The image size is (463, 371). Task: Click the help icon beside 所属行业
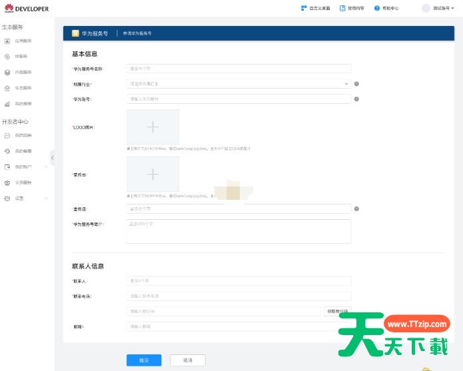pyautogui.click(x=356, y=84)
